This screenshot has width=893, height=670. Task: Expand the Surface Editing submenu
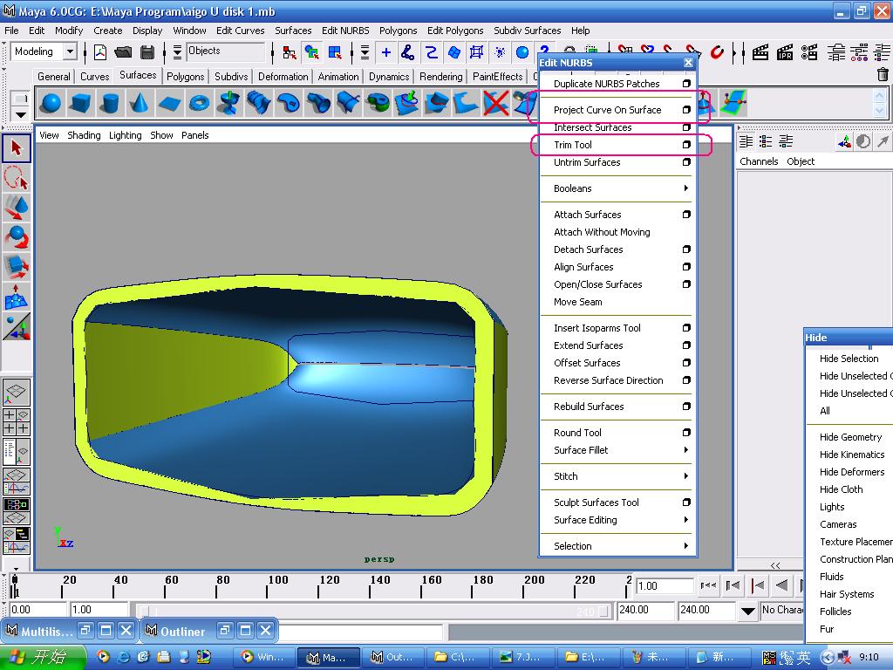pos(617,520)
